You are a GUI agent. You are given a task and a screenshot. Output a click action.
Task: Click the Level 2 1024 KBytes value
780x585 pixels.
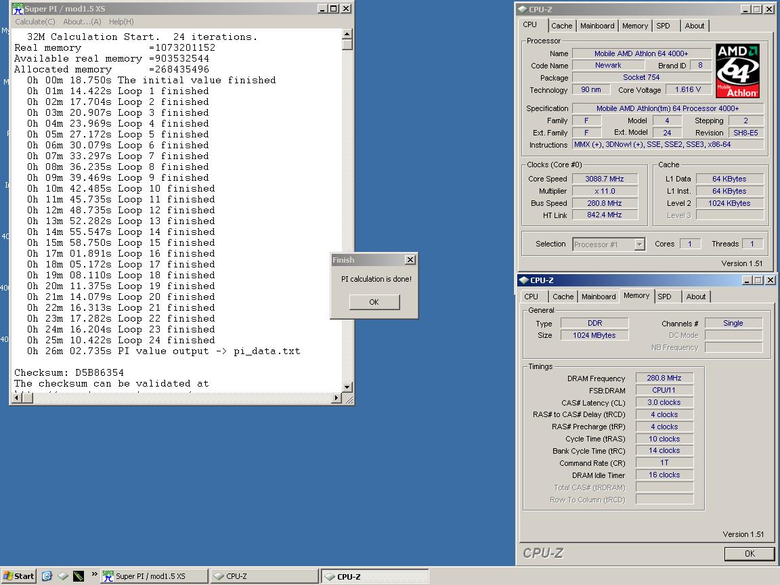pyautogui.click(x=729, y=203)
